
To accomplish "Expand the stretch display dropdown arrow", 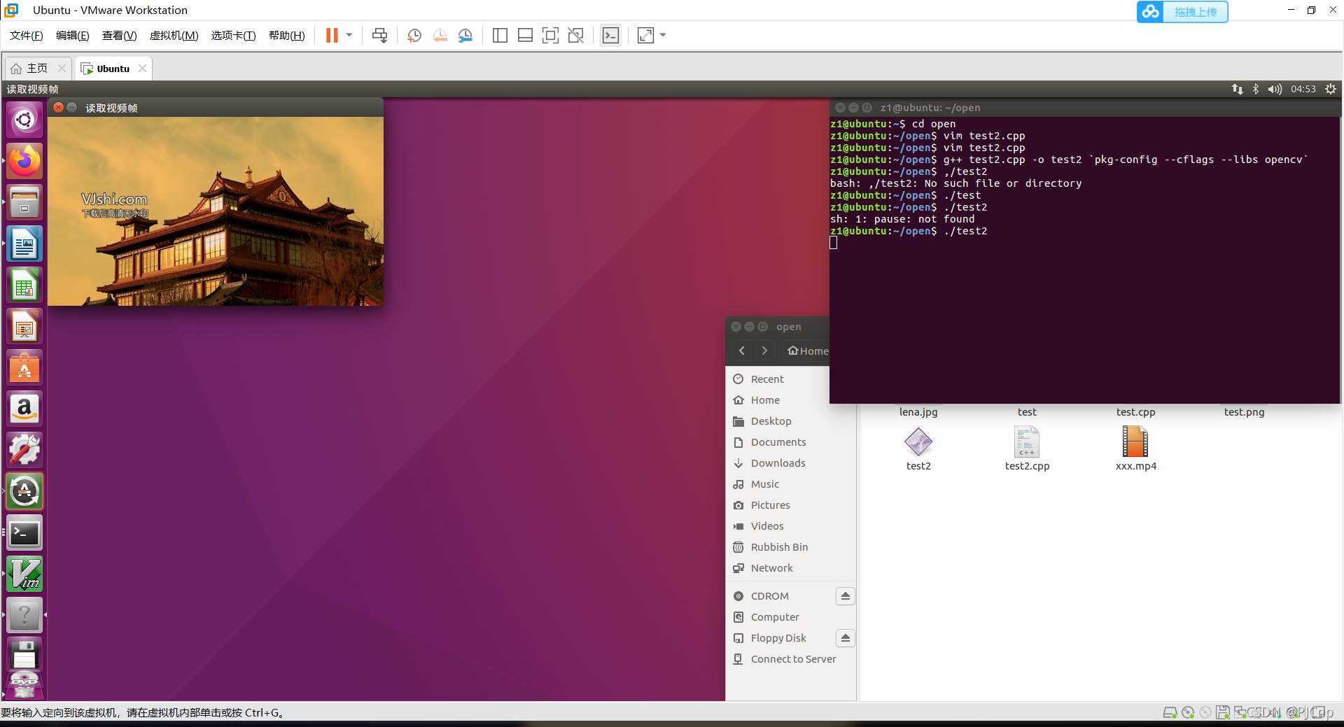I will (663, 35).
